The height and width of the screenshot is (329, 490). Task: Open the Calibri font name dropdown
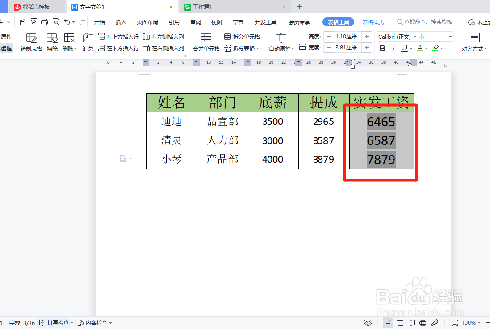click(x=415, y=37)
